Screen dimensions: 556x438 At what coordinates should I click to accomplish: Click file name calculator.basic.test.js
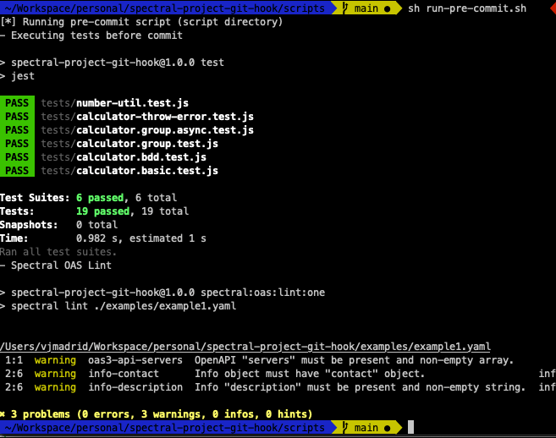pos(147,171)
